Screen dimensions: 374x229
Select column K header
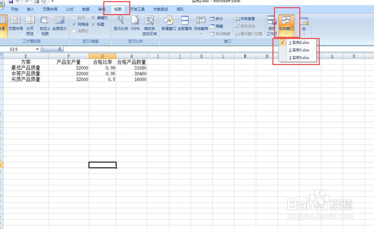point(202,56)
